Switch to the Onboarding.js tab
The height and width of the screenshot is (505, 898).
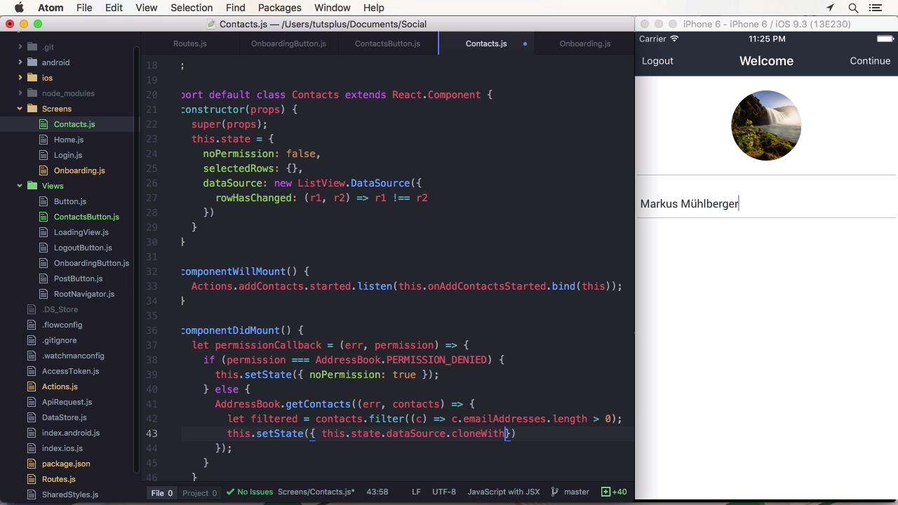click(x=585, y=43)
